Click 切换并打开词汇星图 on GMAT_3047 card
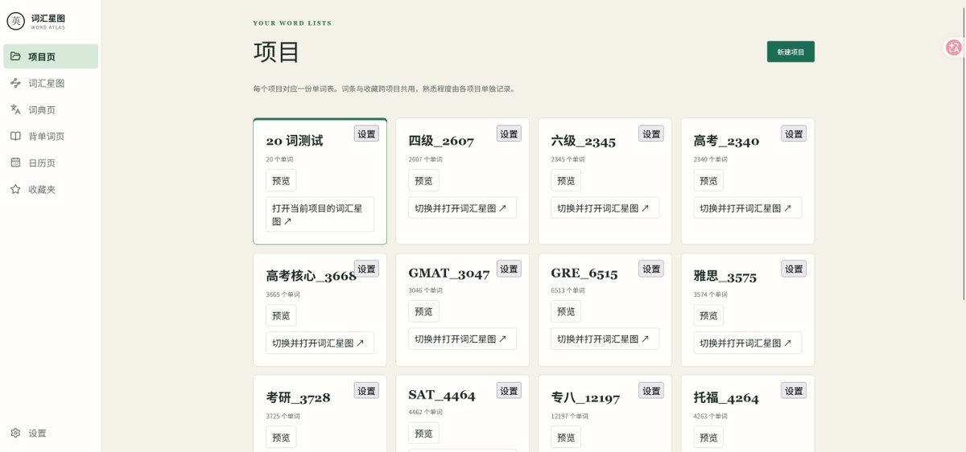Screen dimensions: 966x452 462,339
